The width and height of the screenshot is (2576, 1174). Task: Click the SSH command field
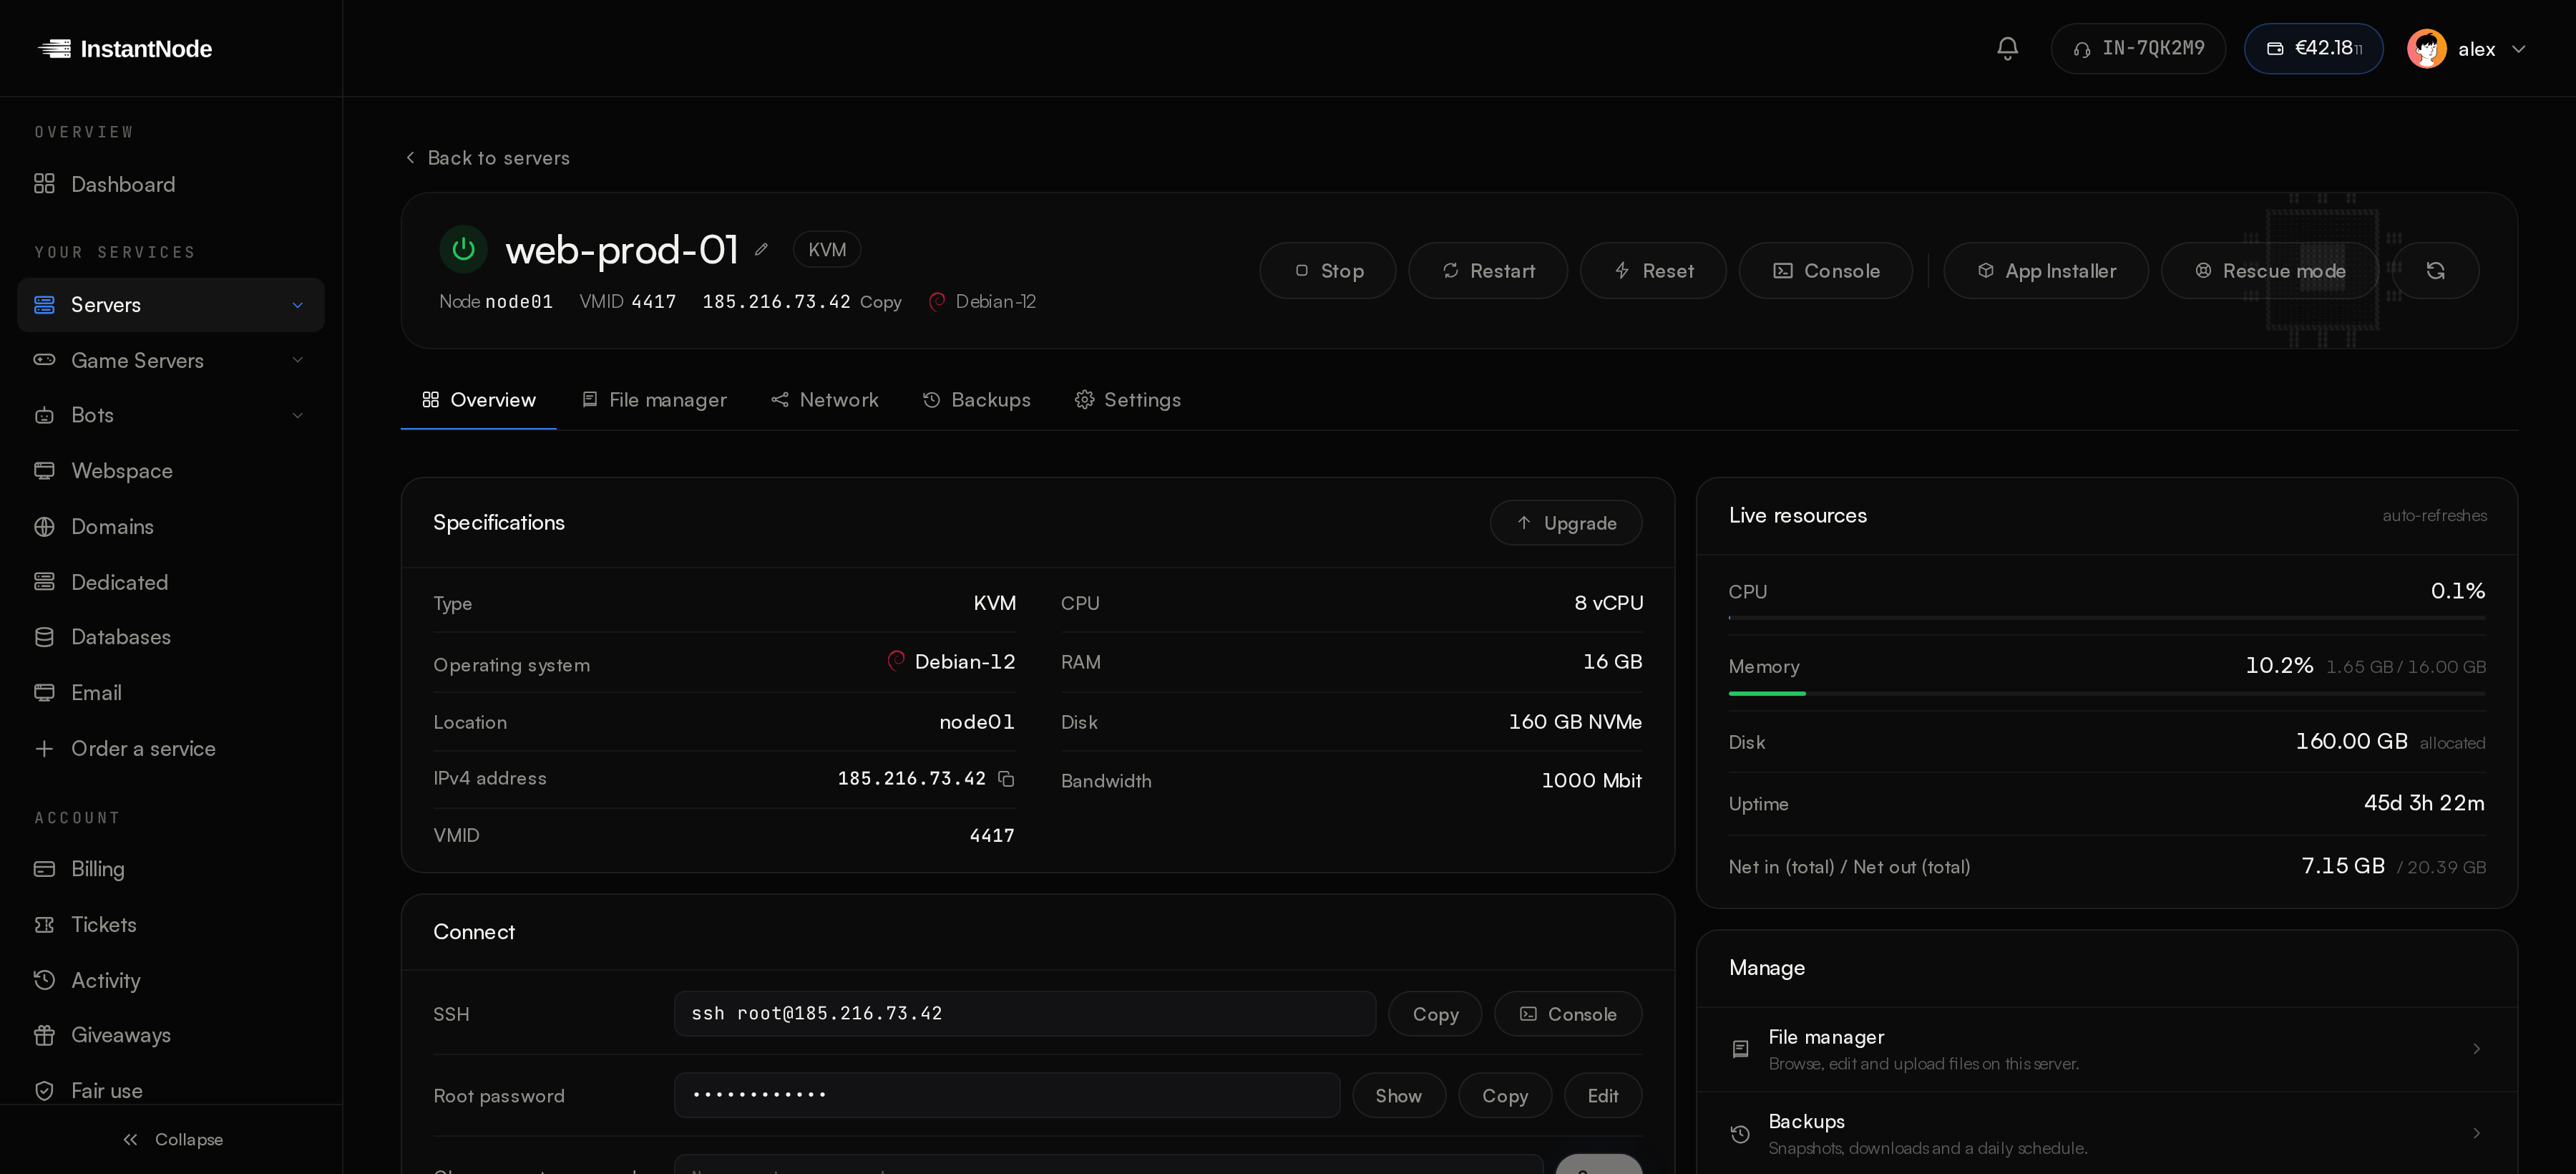(1024, 1014)
